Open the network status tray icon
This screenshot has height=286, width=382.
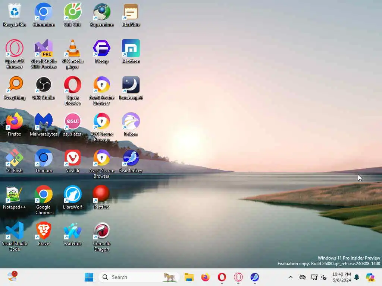tap(314, 277)
